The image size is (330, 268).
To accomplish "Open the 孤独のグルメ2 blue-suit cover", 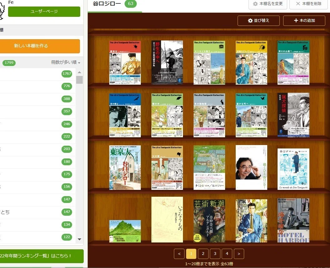I will click(x=251, y=221).
